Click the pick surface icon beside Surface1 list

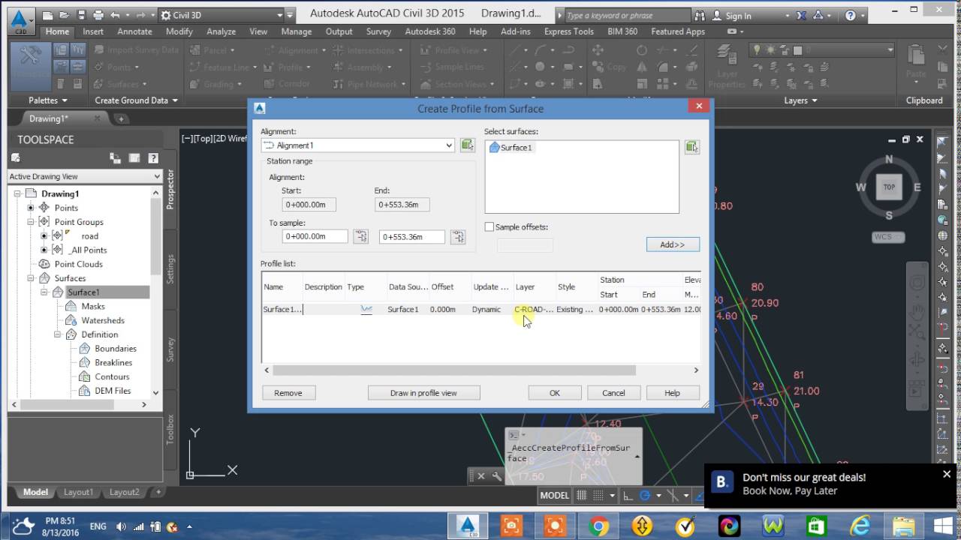pyautogui.click(x=691, y=147)
